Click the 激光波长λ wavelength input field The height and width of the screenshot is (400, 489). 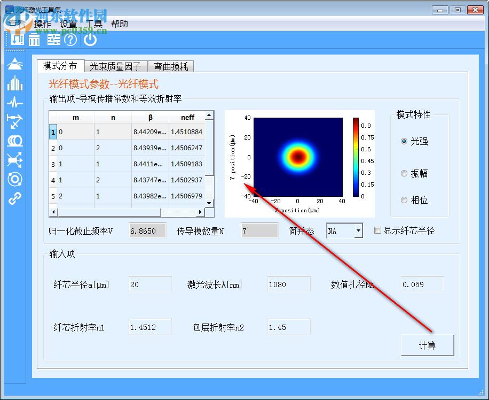(288, 284)
